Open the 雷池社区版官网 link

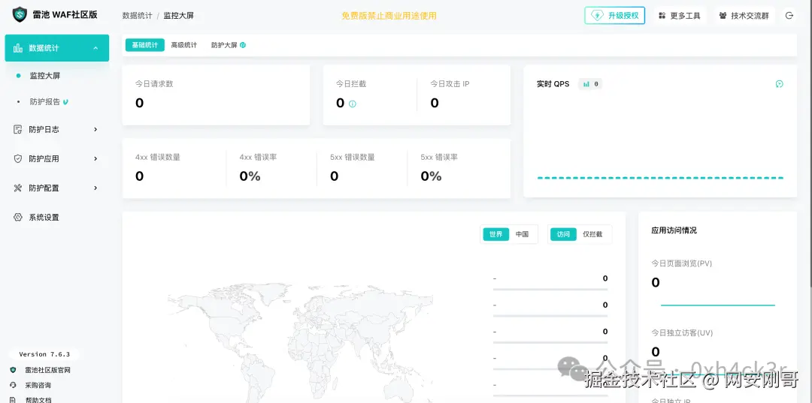[x=47, y=370]
